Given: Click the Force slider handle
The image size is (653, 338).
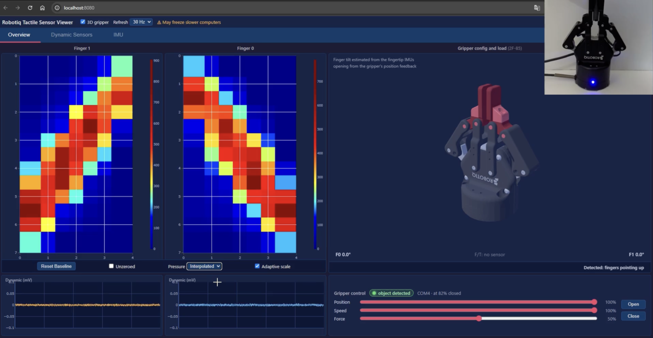Looking at the screenshot, I should [x=479, y=318].
